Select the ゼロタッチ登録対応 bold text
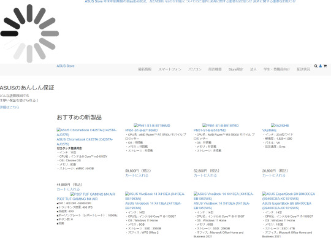 tap(69, 148)
